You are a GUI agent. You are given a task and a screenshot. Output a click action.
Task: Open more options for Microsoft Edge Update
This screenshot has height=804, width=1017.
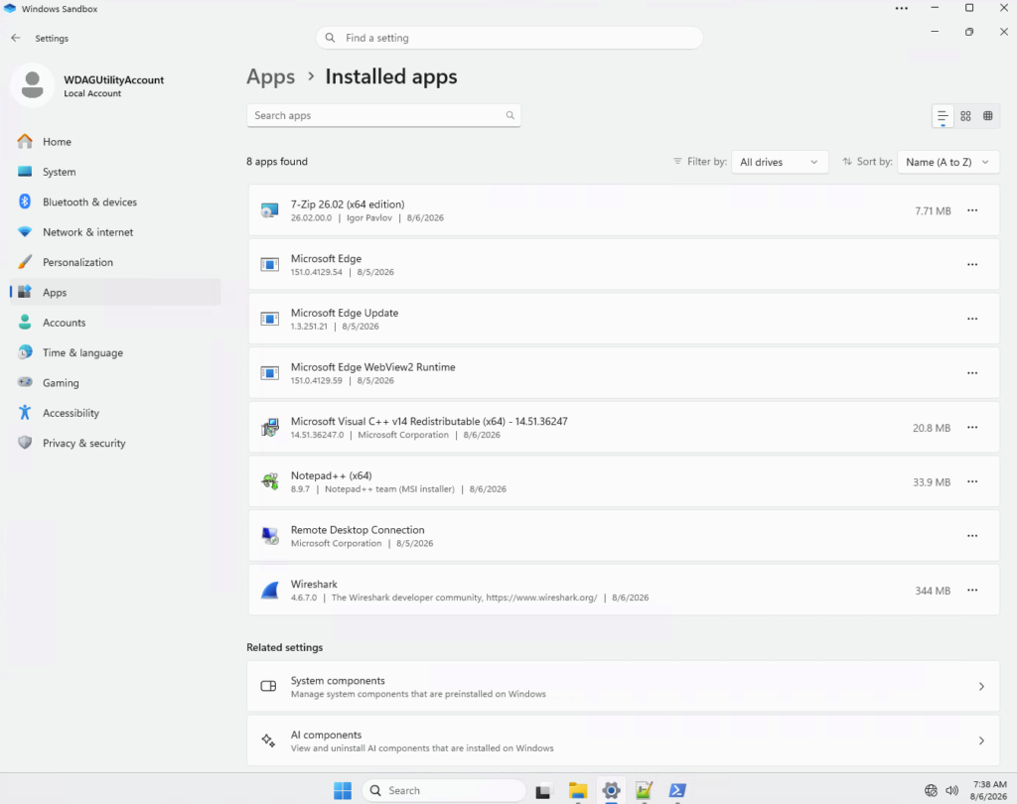point(972,319)
